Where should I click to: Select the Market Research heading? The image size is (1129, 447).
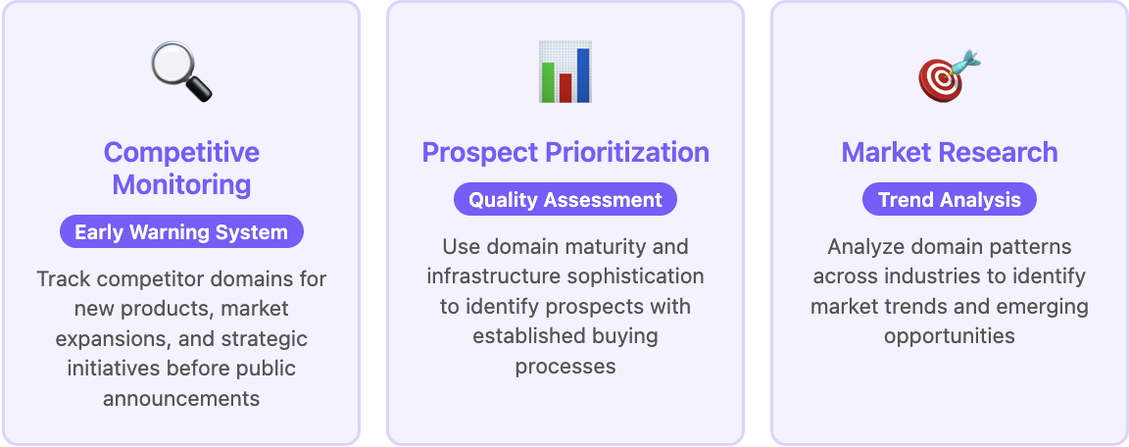pos(949,152)
